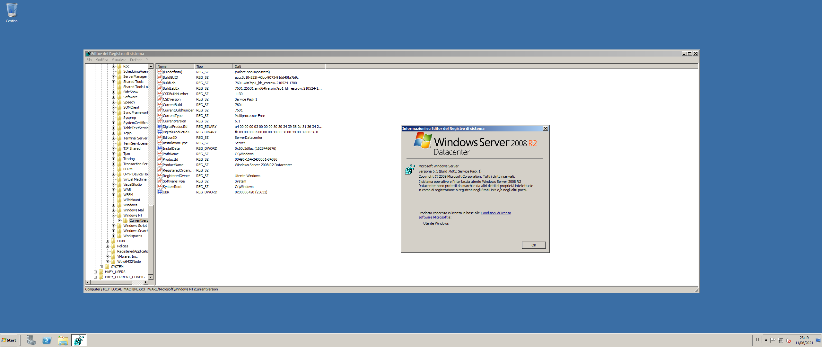Click the Policies folder icon
The height and width of the screenshot is (347, 822).
113,246
